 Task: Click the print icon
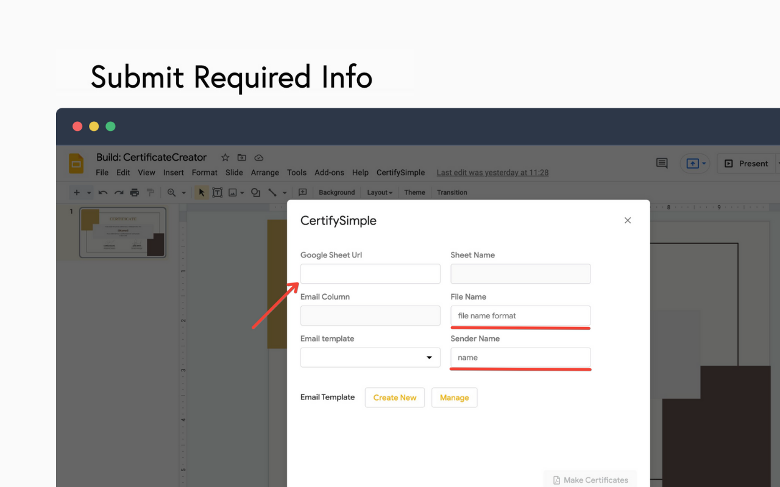tap(135, 192)
